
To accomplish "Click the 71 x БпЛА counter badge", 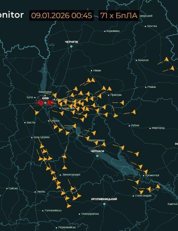I will click(x=119, y=15).
